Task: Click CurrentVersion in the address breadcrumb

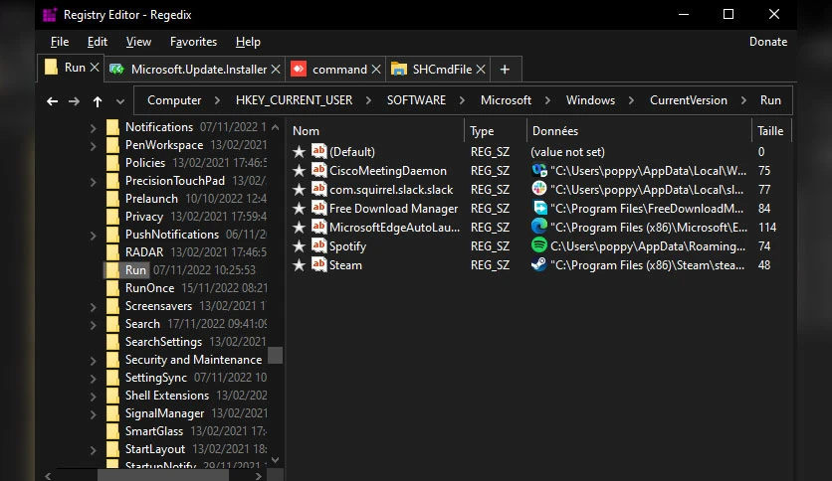Action: click(689, 100)
